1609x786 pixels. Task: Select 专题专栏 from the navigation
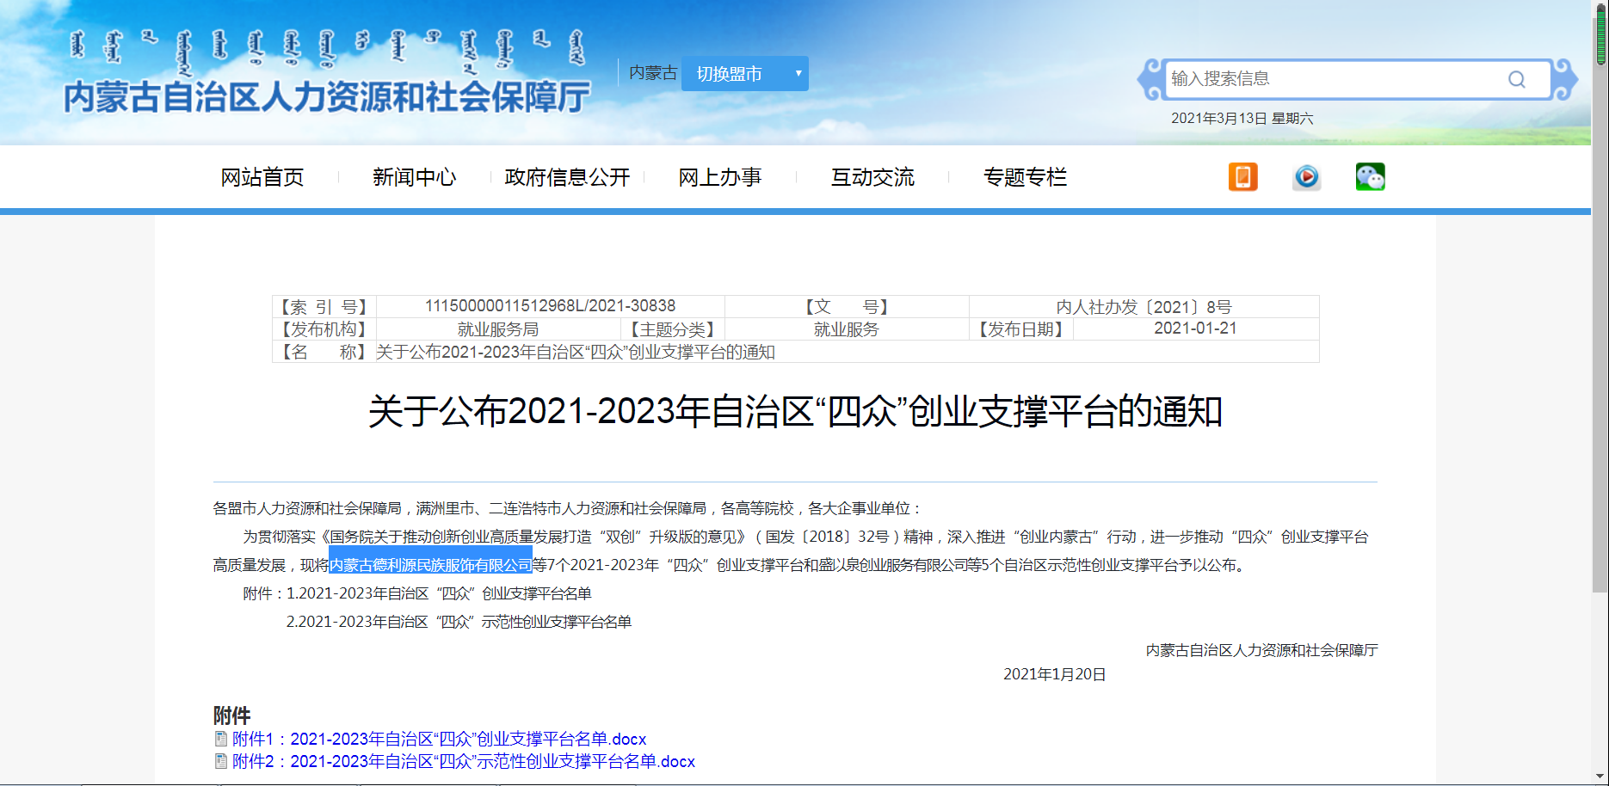tap(1025, 177)
